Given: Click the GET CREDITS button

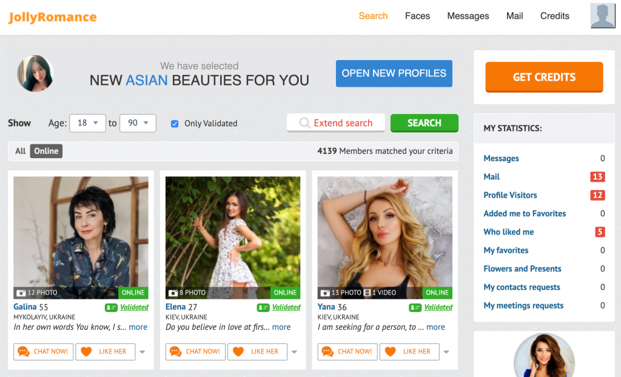Looking at the screenshot, I should [544, 77].
